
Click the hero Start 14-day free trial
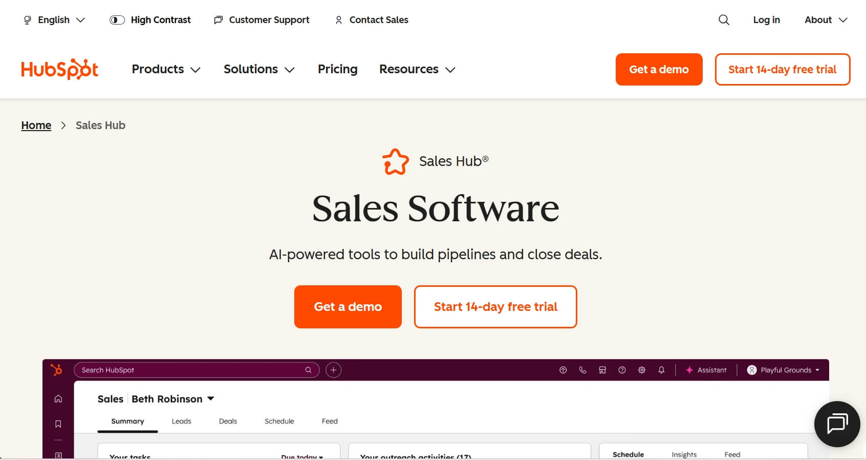495,307
